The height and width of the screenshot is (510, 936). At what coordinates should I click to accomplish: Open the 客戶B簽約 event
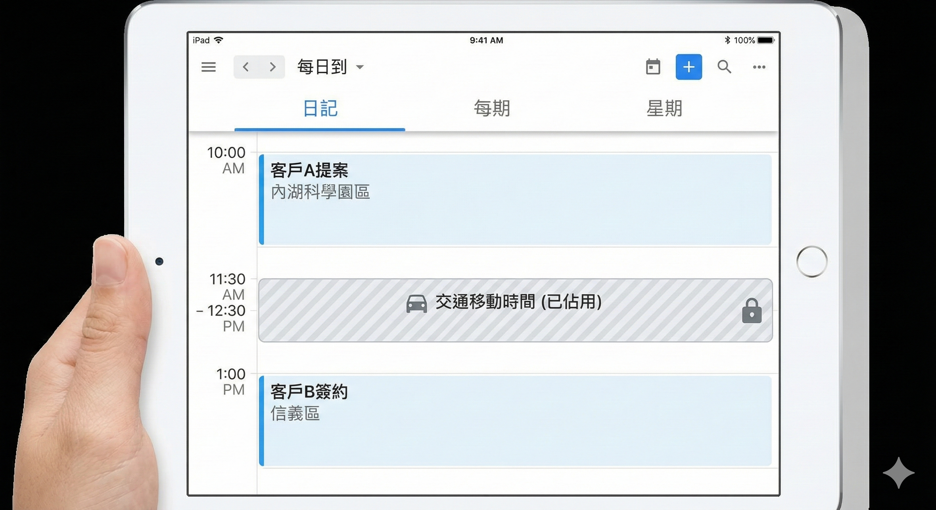pos(515,421)
